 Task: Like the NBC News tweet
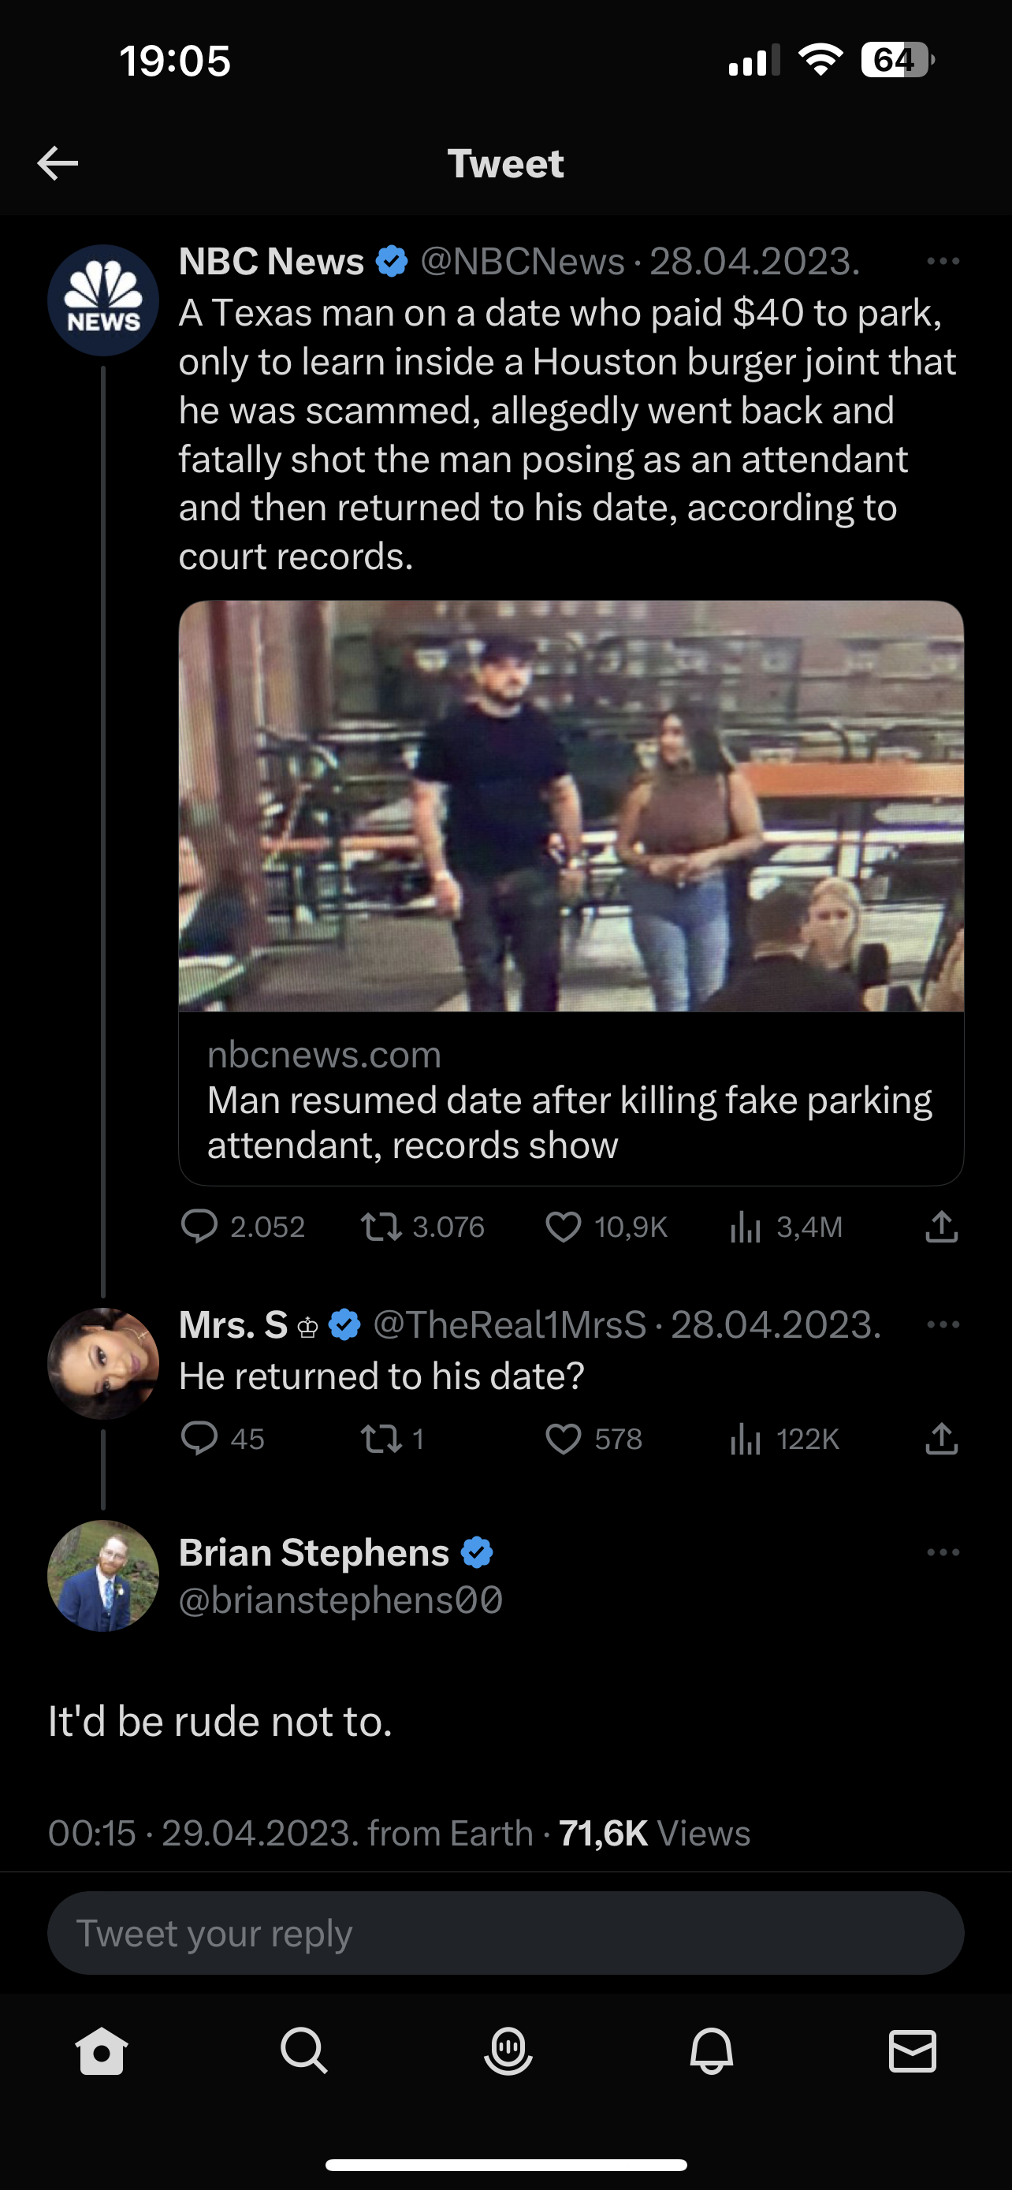[x=564, y=1227]
